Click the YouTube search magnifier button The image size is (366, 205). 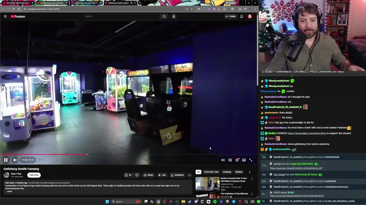(164, 16)
